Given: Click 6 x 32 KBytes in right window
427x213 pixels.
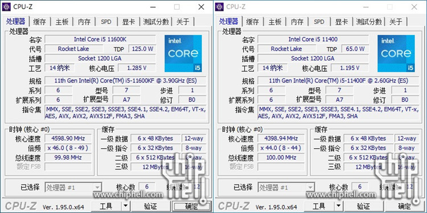Looking at the screenshot, I should pos(368,148).
